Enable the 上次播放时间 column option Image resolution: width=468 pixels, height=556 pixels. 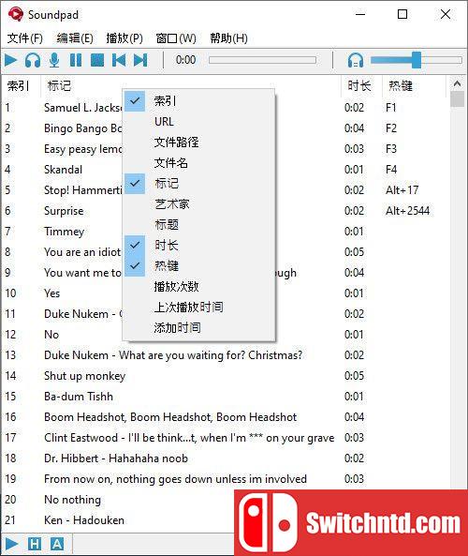pos(198,307)
